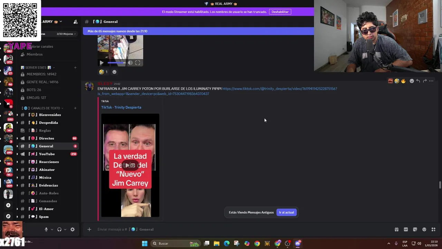This screenshot has height=249, width=442.
Task: Click the chat scrollbar thumb
Action: (440, 185)
